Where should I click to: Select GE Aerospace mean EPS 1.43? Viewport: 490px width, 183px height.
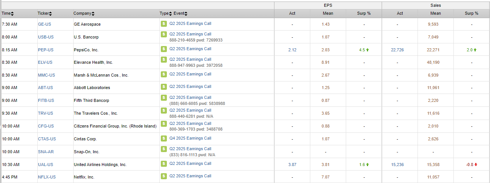(x=325, y=24)
